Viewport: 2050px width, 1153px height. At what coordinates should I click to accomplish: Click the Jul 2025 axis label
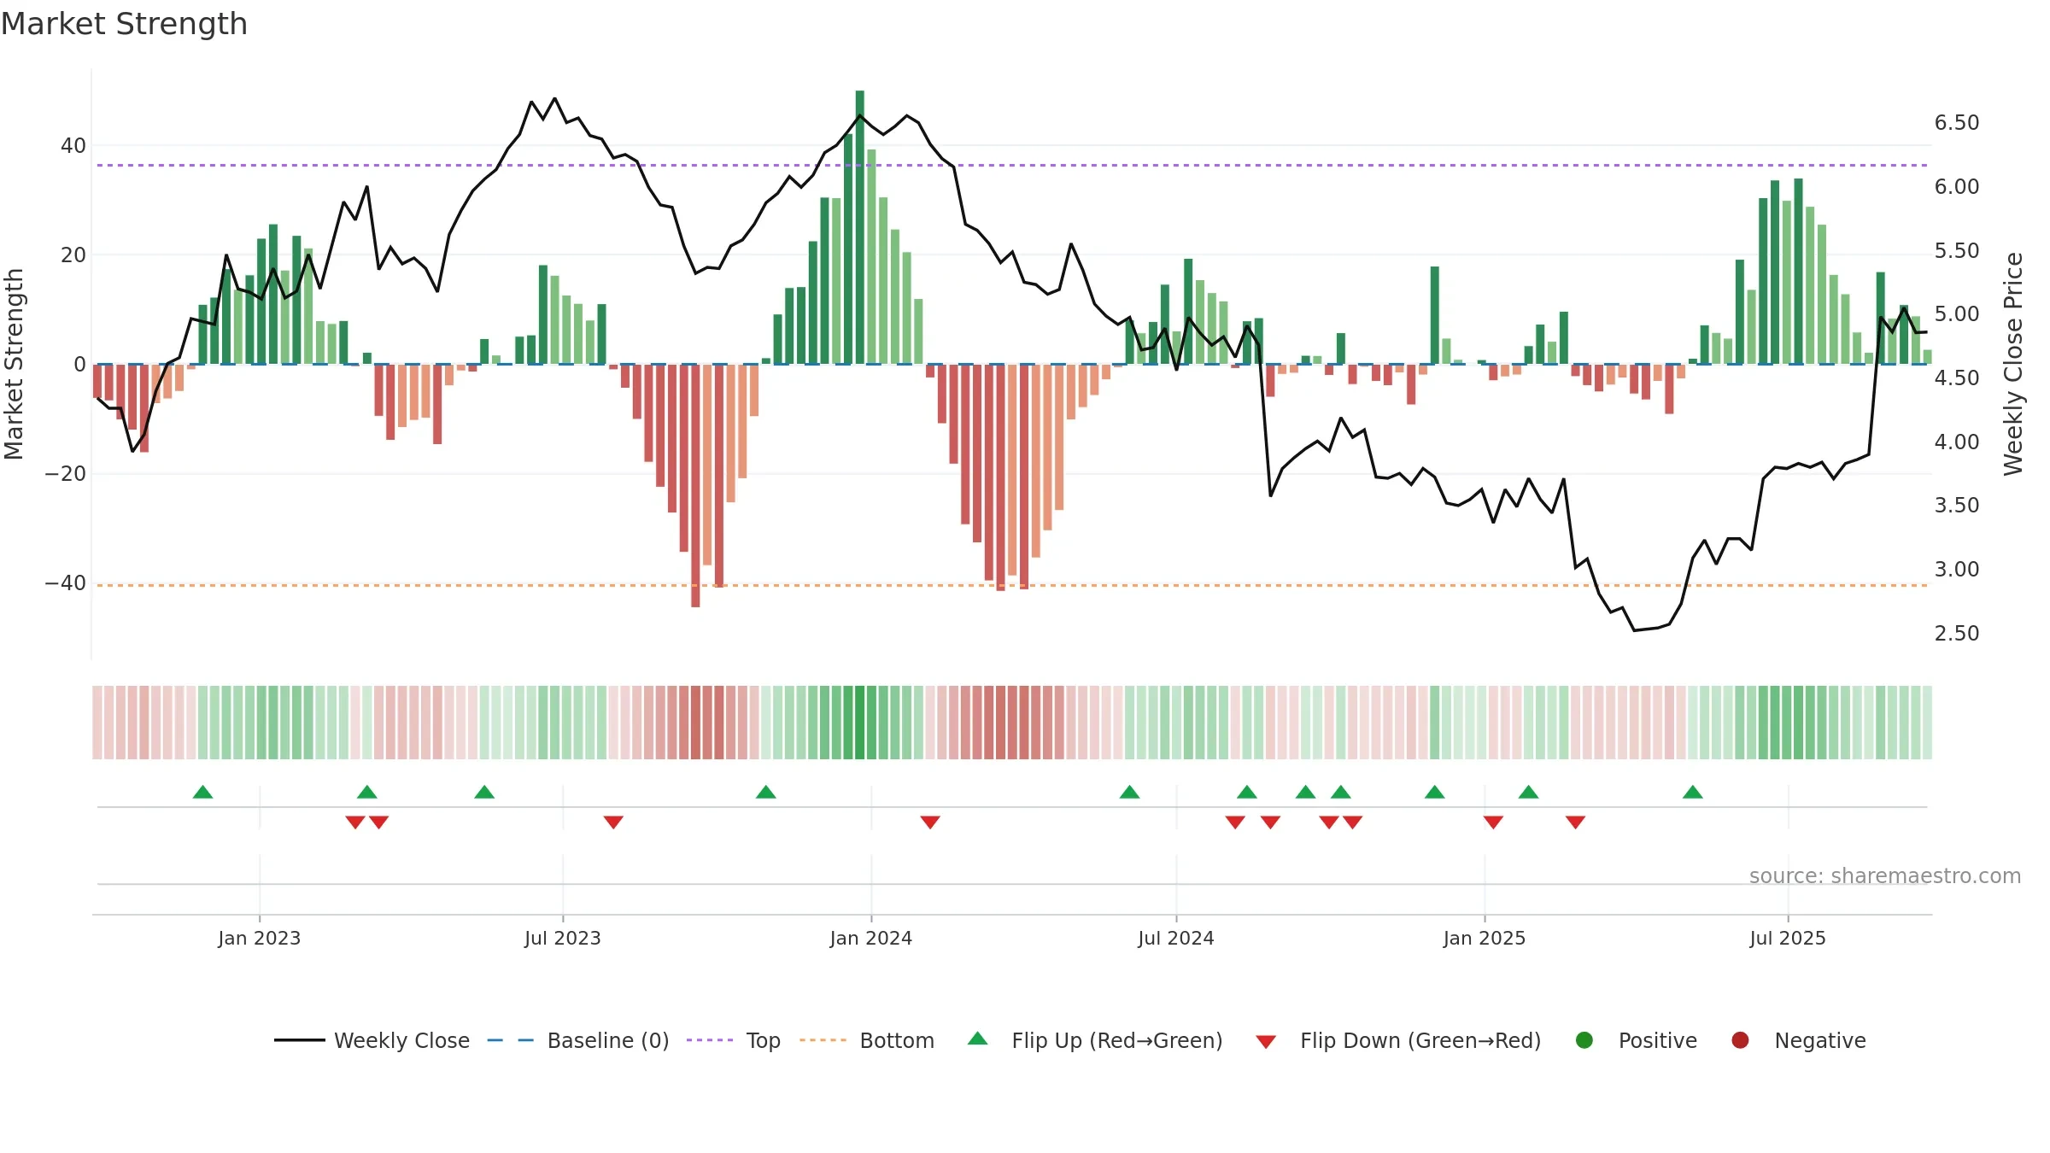1788,938
